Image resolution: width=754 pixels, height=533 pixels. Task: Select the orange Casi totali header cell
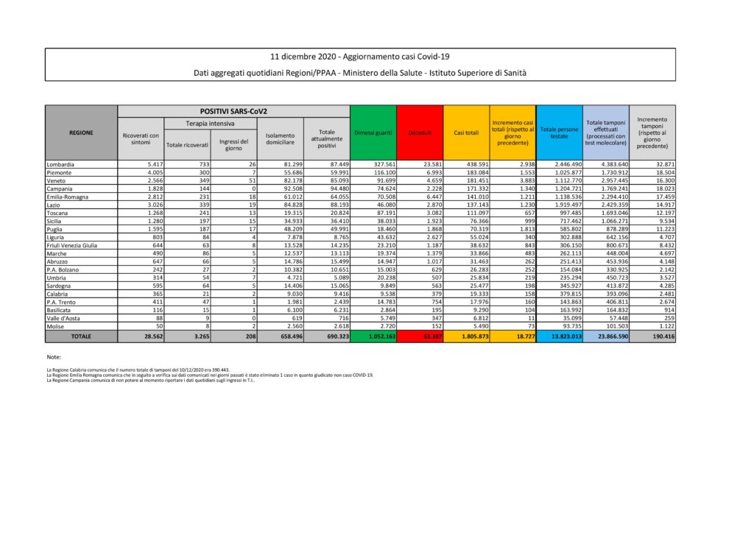click(x=465, y=133)
